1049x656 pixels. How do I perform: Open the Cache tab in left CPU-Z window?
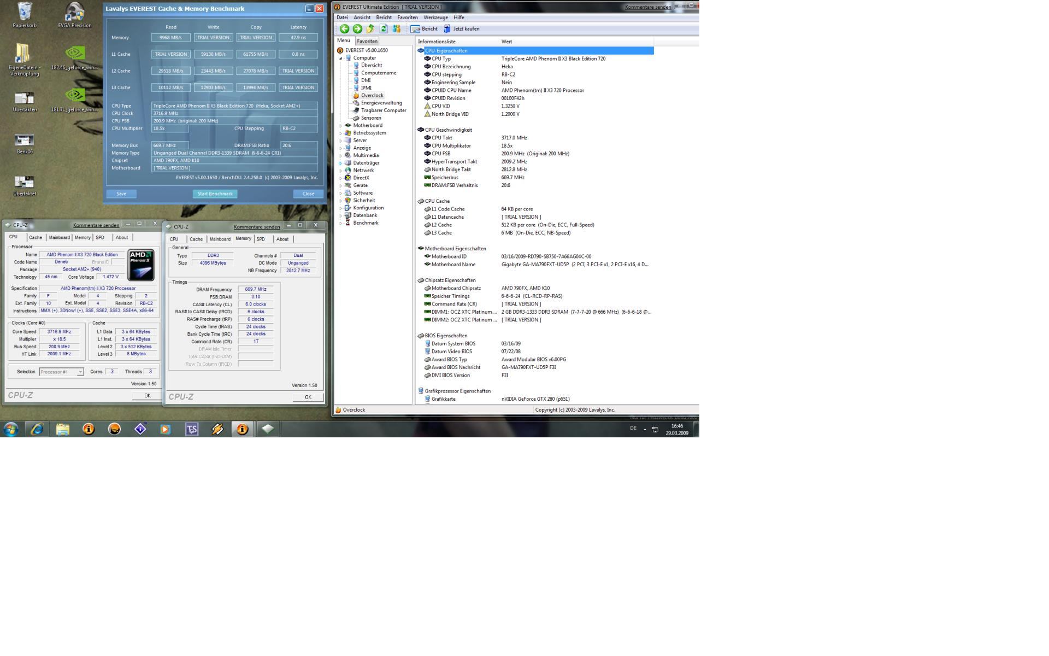coord(36,238)
